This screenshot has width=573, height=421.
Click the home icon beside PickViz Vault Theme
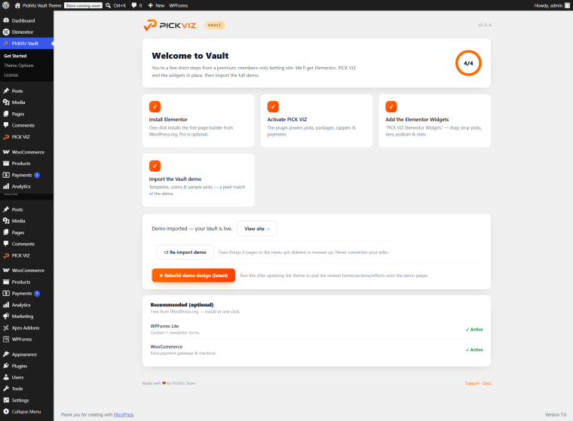[x=17, y=5]
